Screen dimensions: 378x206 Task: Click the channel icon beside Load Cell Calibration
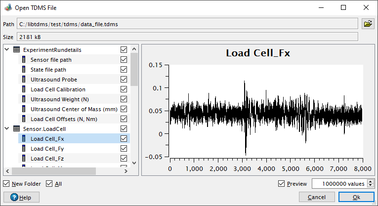coord(24,89)
